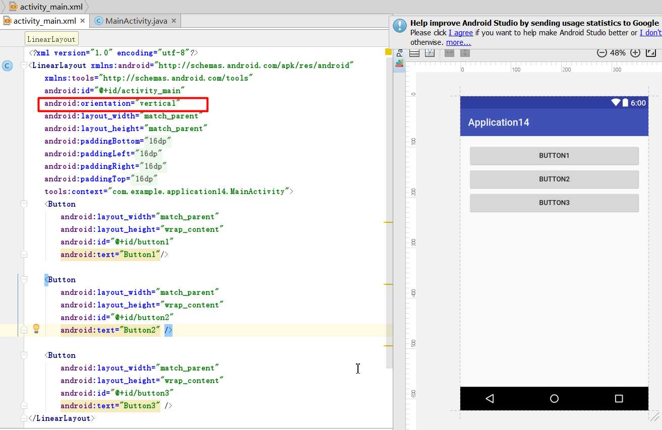Click the editor vertical scrollbar
The image size is (662, 430).
coord(389,212)
